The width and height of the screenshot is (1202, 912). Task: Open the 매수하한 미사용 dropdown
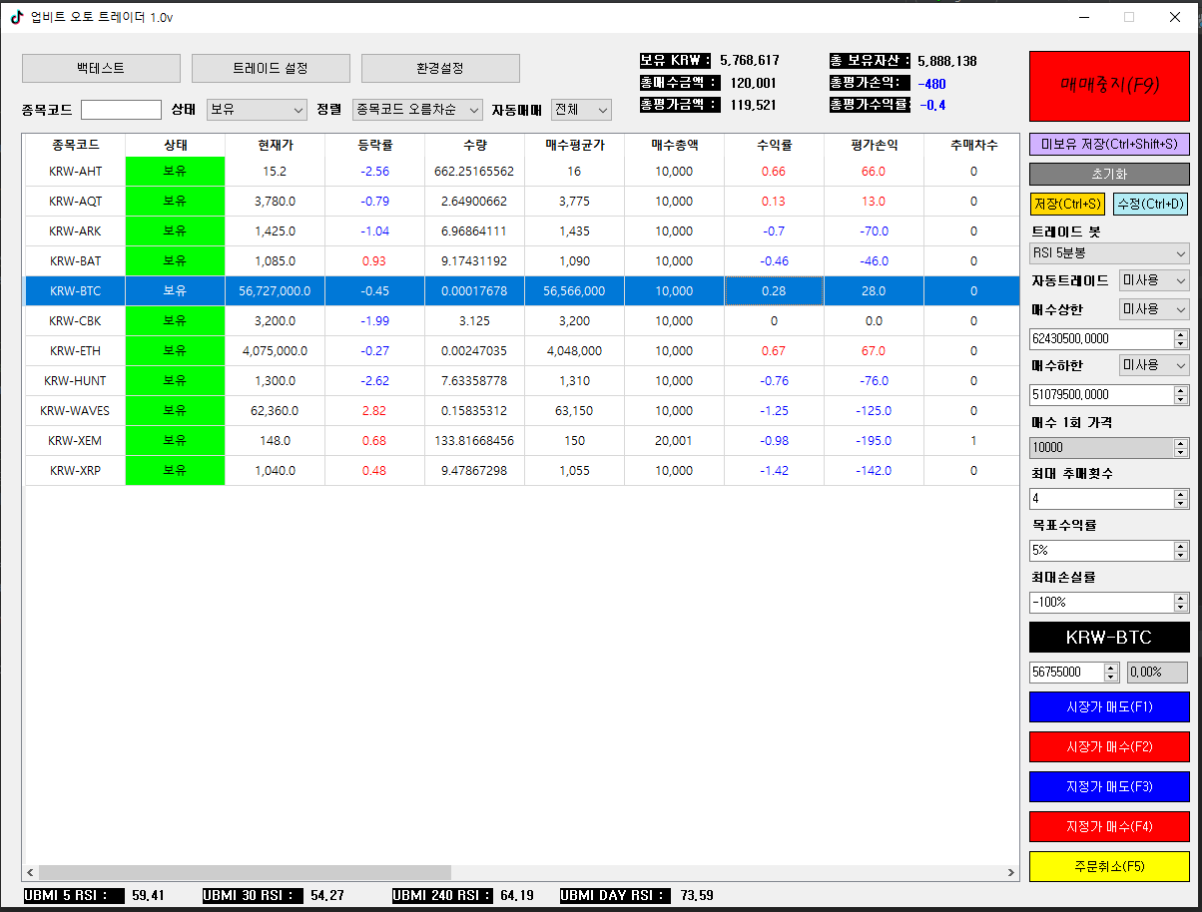click(x=1154, y=365)
